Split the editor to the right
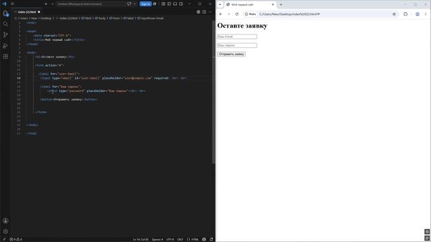This screenshot has width=431, height=242. [204, 12]
